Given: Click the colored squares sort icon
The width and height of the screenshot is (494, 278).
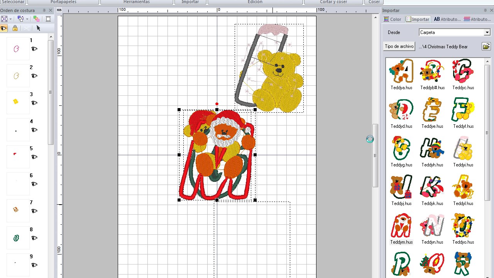Looking at the screenshot, I should 36,19.
